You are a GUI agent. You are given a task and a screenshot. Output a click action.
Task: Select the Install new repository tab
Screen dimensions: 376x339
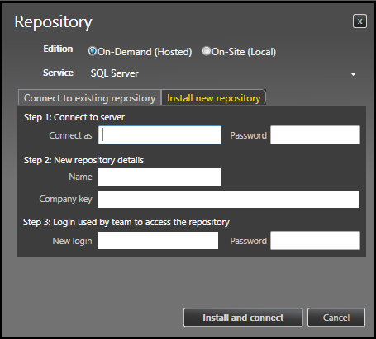[214, 98]
